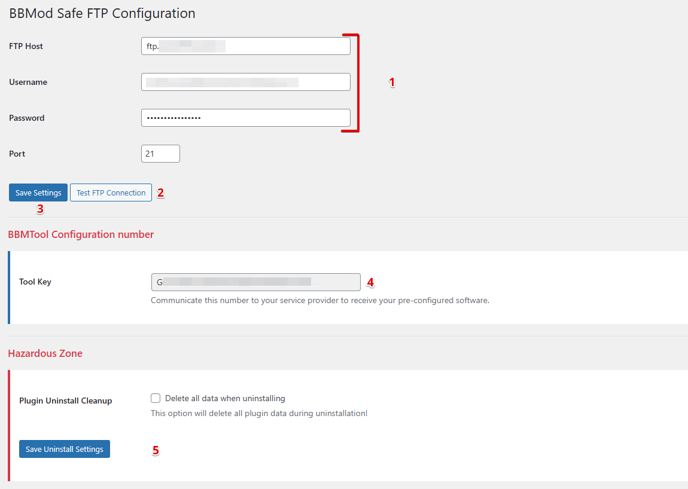Select the Tool Key label text

(35, 282)
